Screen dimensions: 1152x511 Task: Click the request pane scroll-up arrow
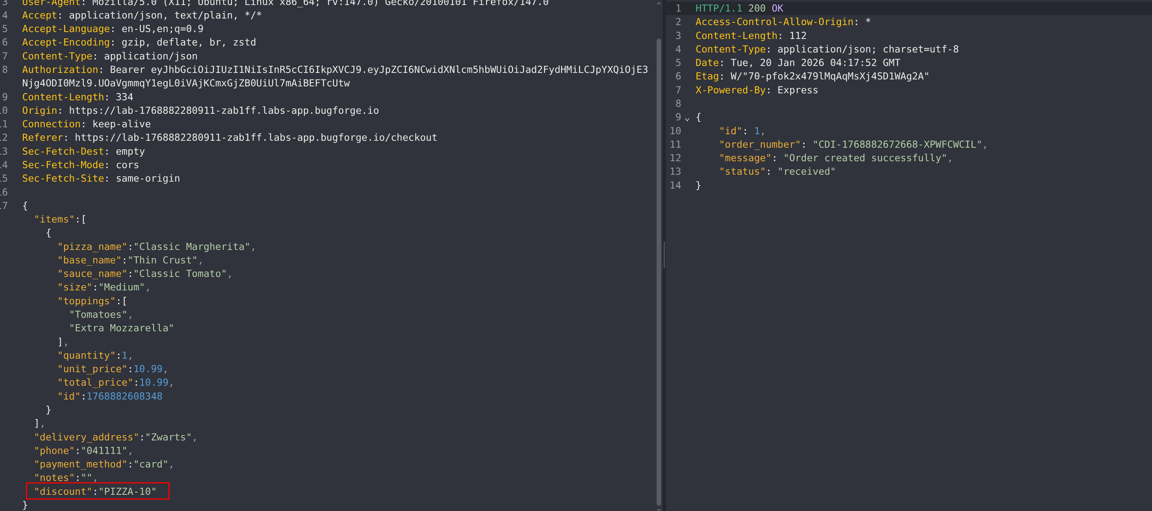pos(658,3)
